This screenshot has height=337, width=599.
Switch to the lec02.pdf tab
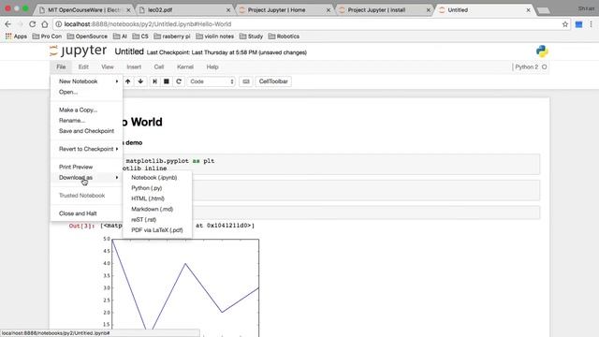pos(183,10)
